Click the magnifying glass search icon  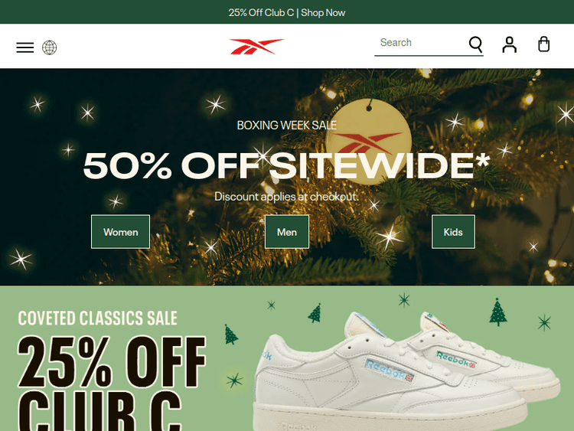[475, 44]
